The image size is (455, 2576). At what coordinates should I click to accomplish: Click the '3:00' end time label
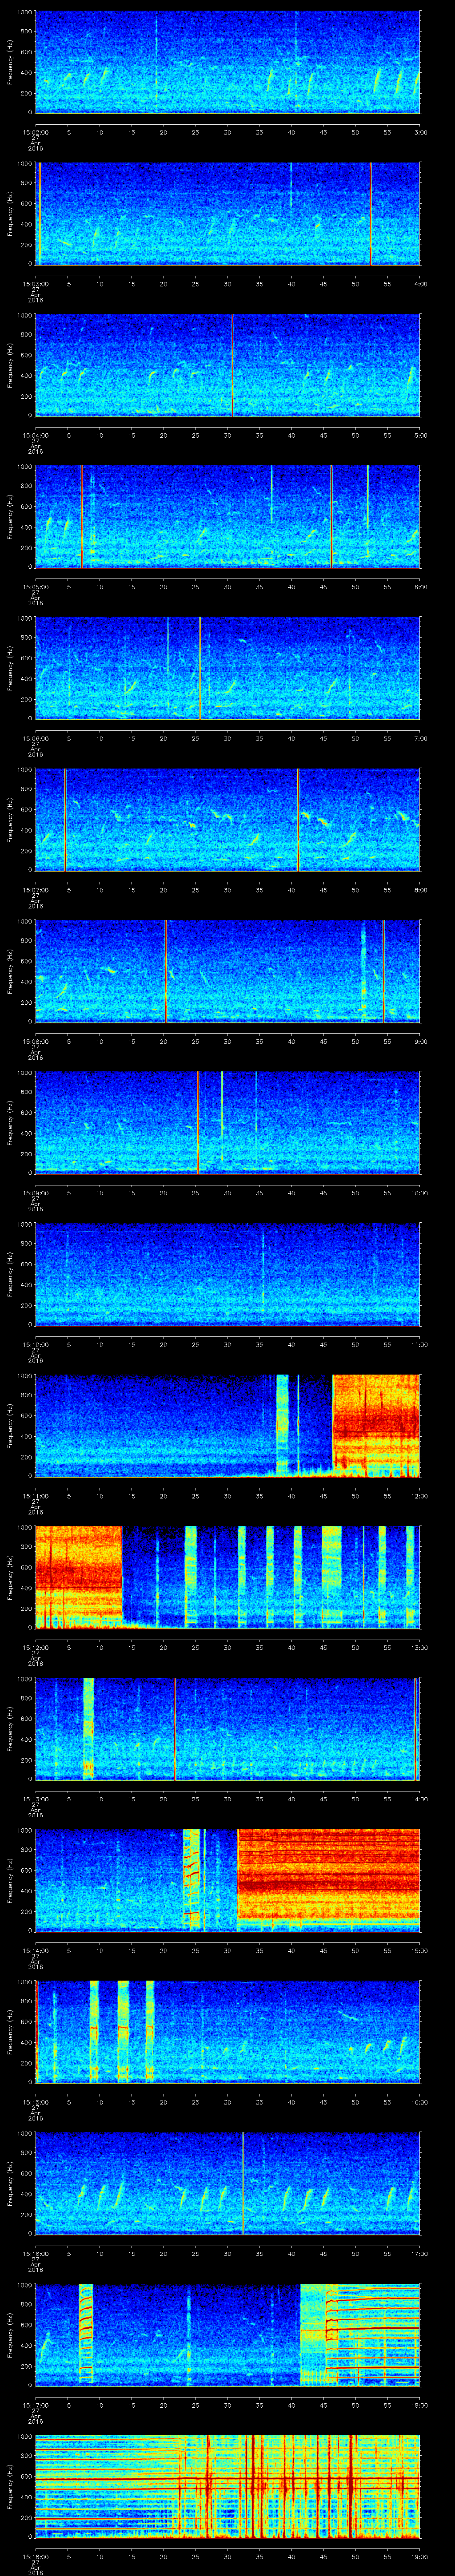click(420, 132)
